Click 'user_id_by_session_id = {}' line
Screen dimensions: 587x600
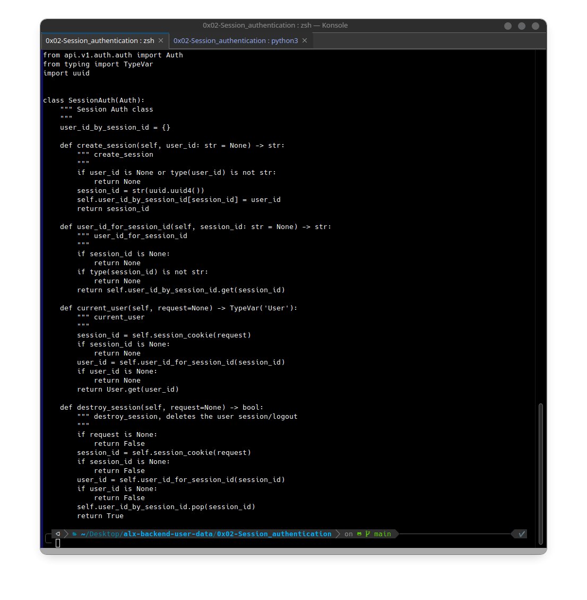(x=115, y=128)
